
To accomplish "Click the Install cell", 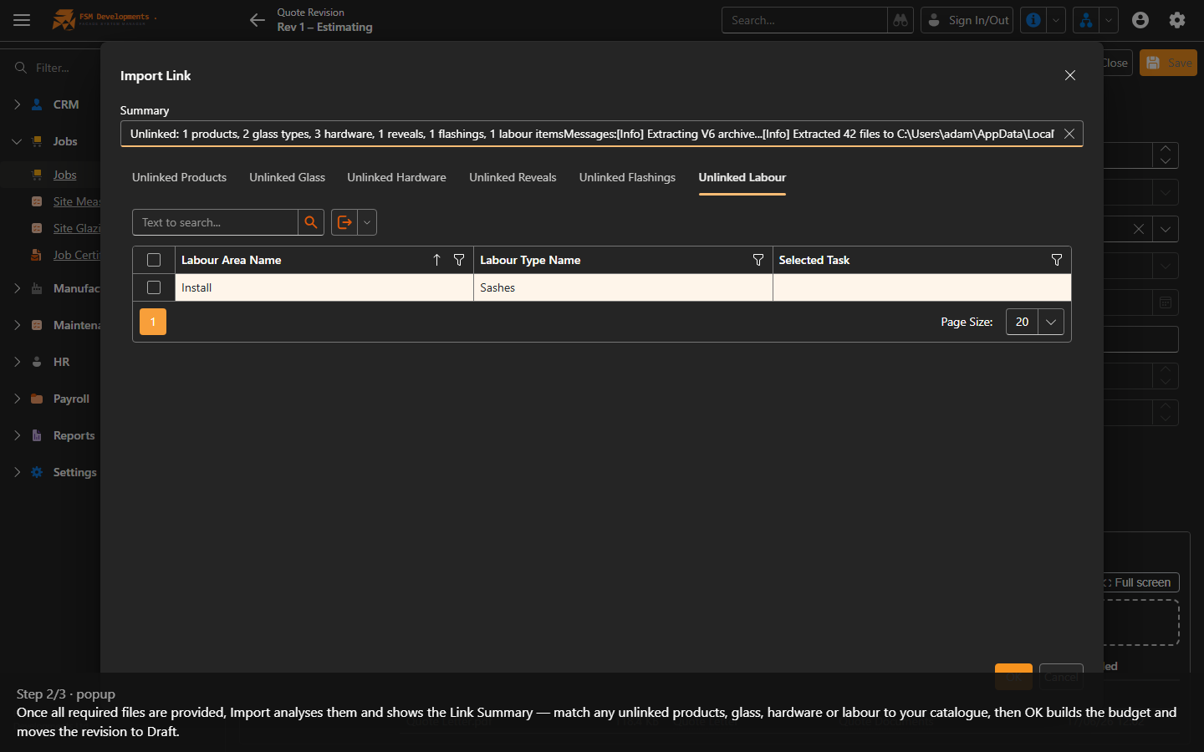I will (324, 287).
